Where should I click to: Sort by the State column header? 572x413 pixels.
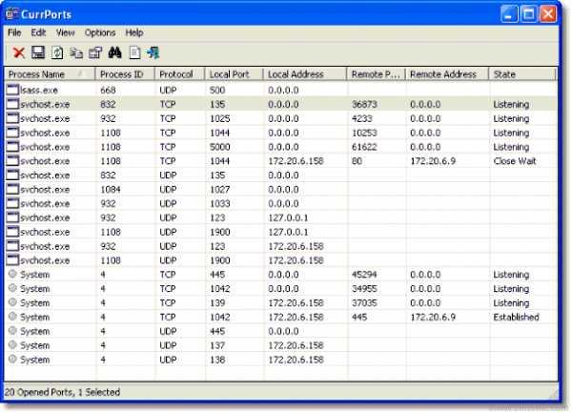522,74
